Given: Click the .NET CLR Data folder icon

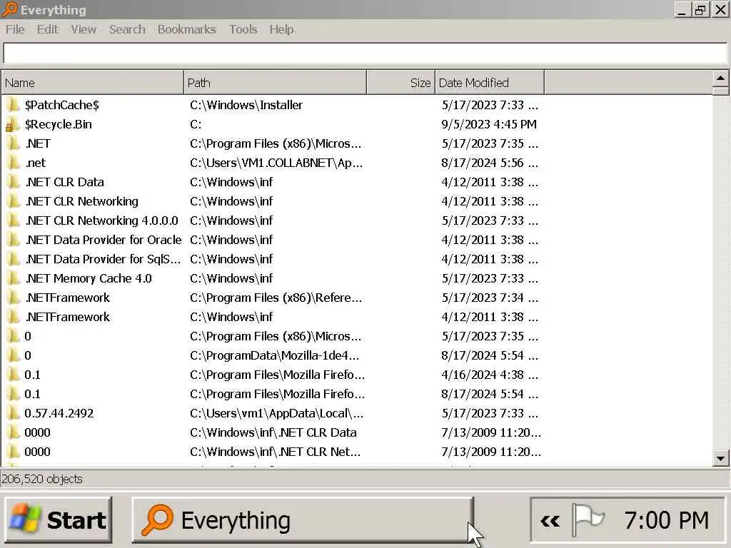Looking at the screenshot, I should [13, 182].
